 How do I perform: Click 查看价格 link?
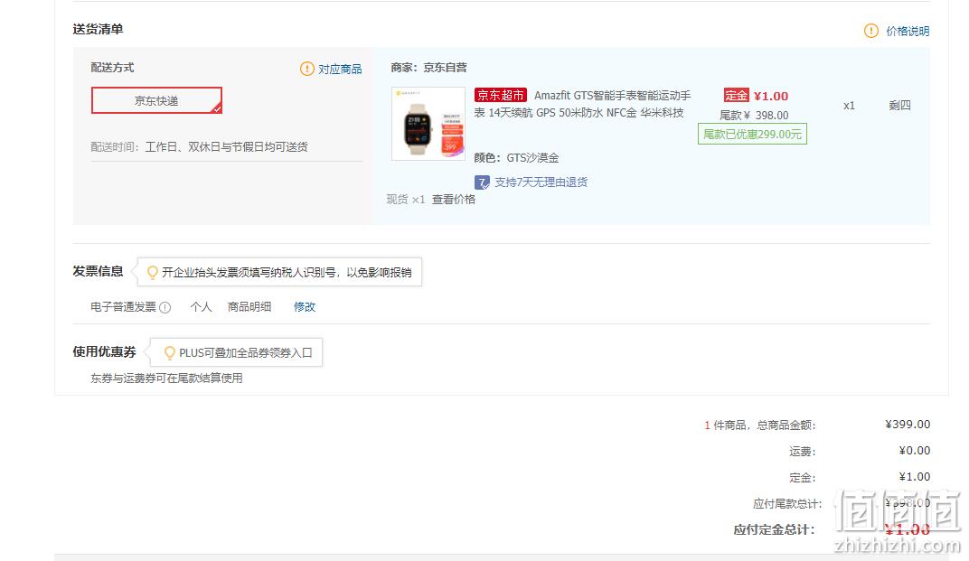454,199
